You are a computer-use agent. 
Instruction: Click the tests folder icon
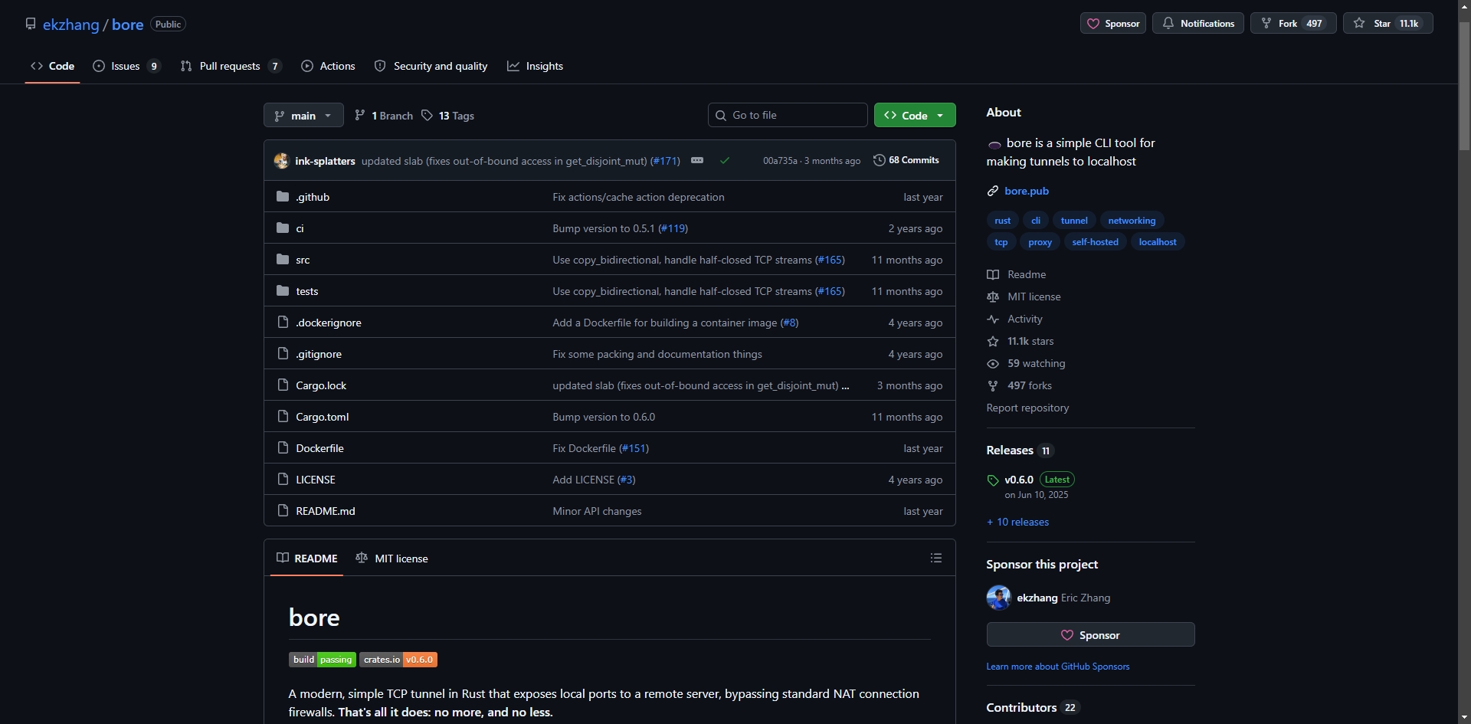(x=283, y=290)
